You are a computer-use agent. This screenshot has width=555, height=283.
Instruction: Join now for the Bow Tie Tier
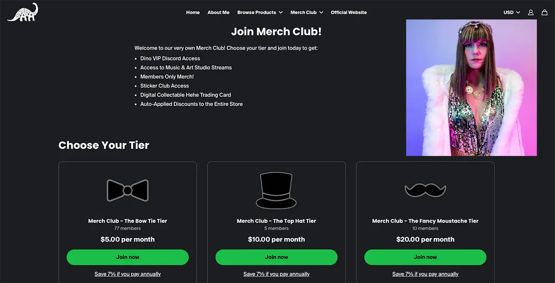tap(128, 257)
